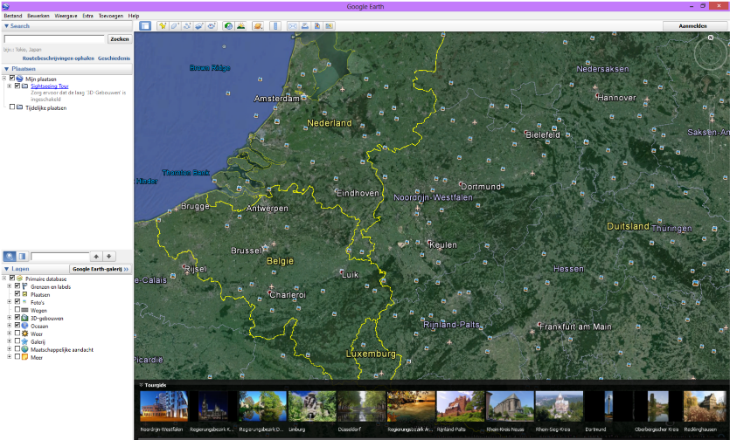Expand the Grenzen en labels node
730x440 pixels.
point(10,286)
